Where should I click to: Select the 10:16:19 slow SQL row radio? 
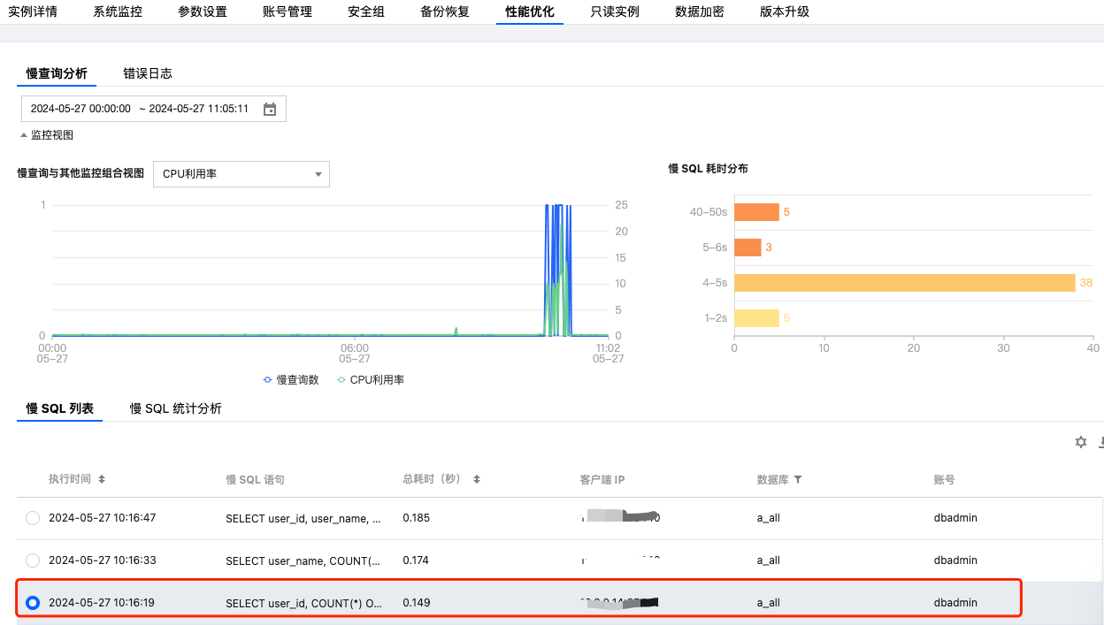(x=33, y=603)
